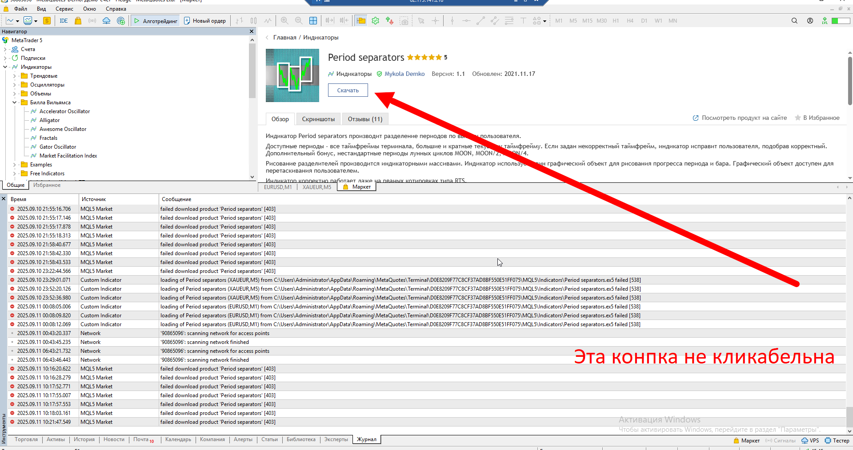Select the Fractals indicator

48,138
